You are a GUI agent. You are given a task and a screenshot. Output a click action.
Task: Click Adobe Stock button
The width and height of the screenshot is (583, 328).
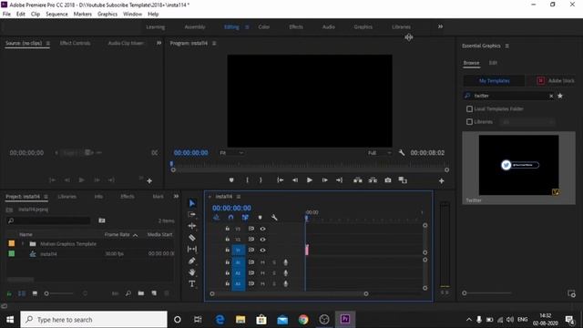556,81
